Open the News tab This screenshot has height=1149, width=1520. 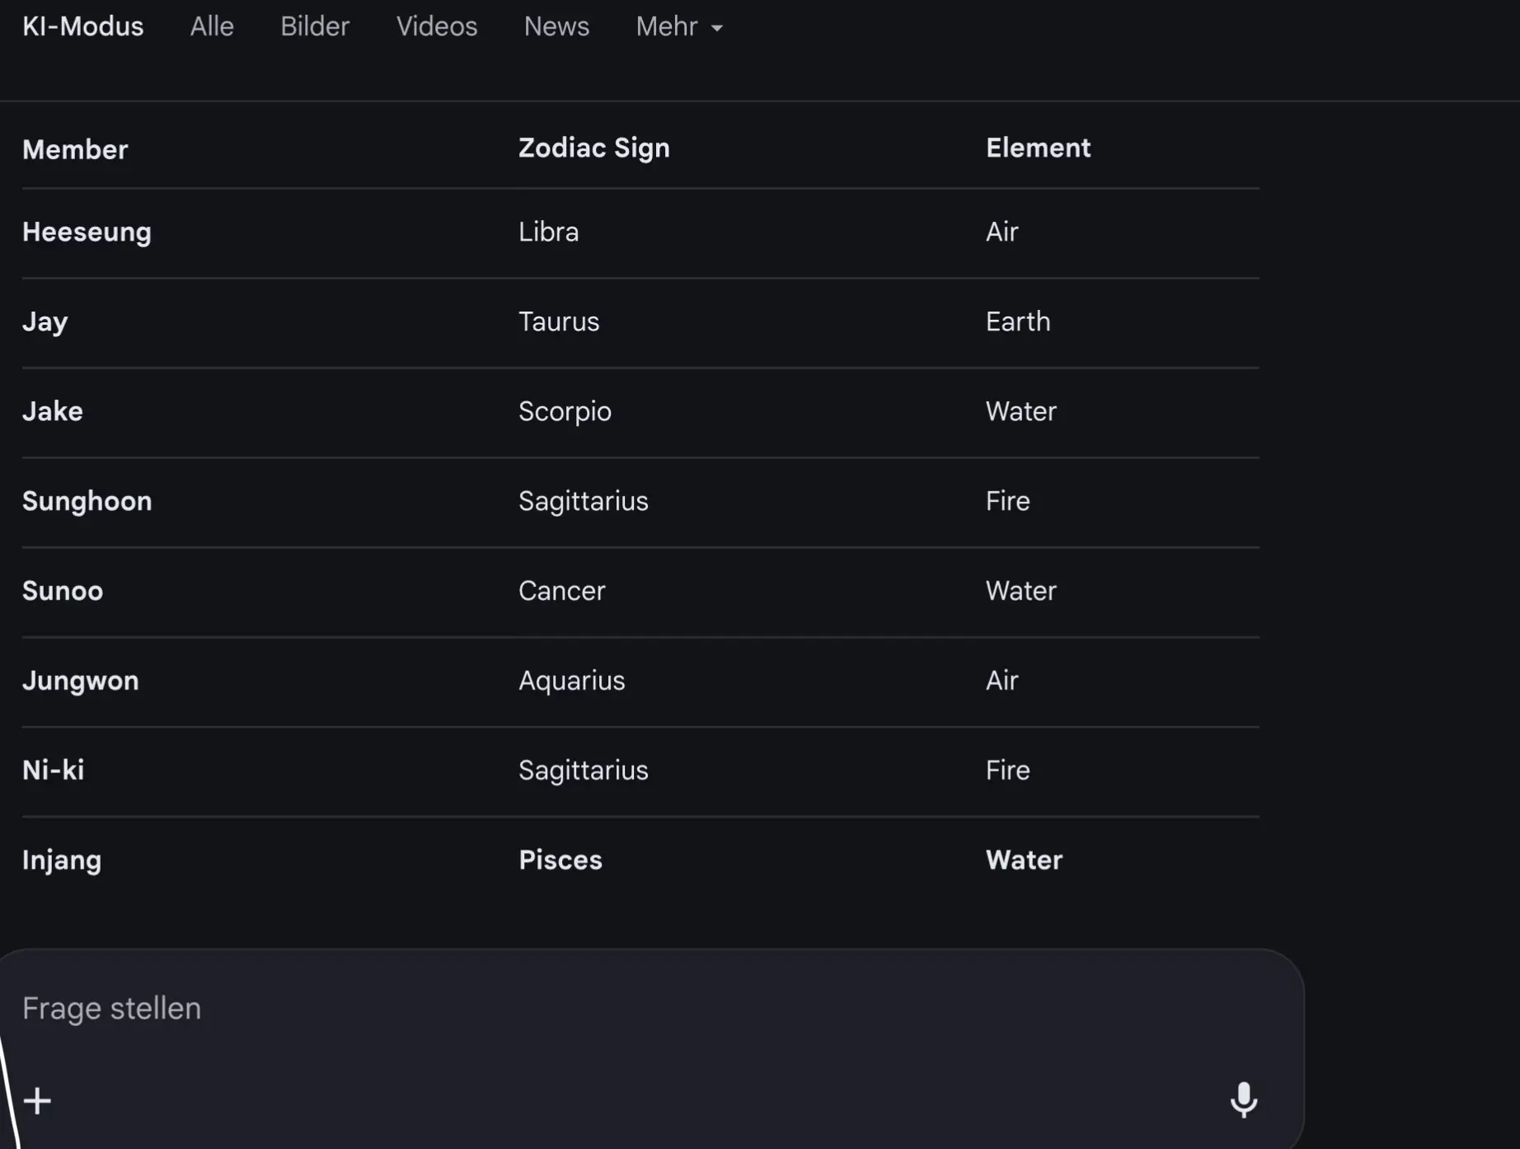(556, 27)
